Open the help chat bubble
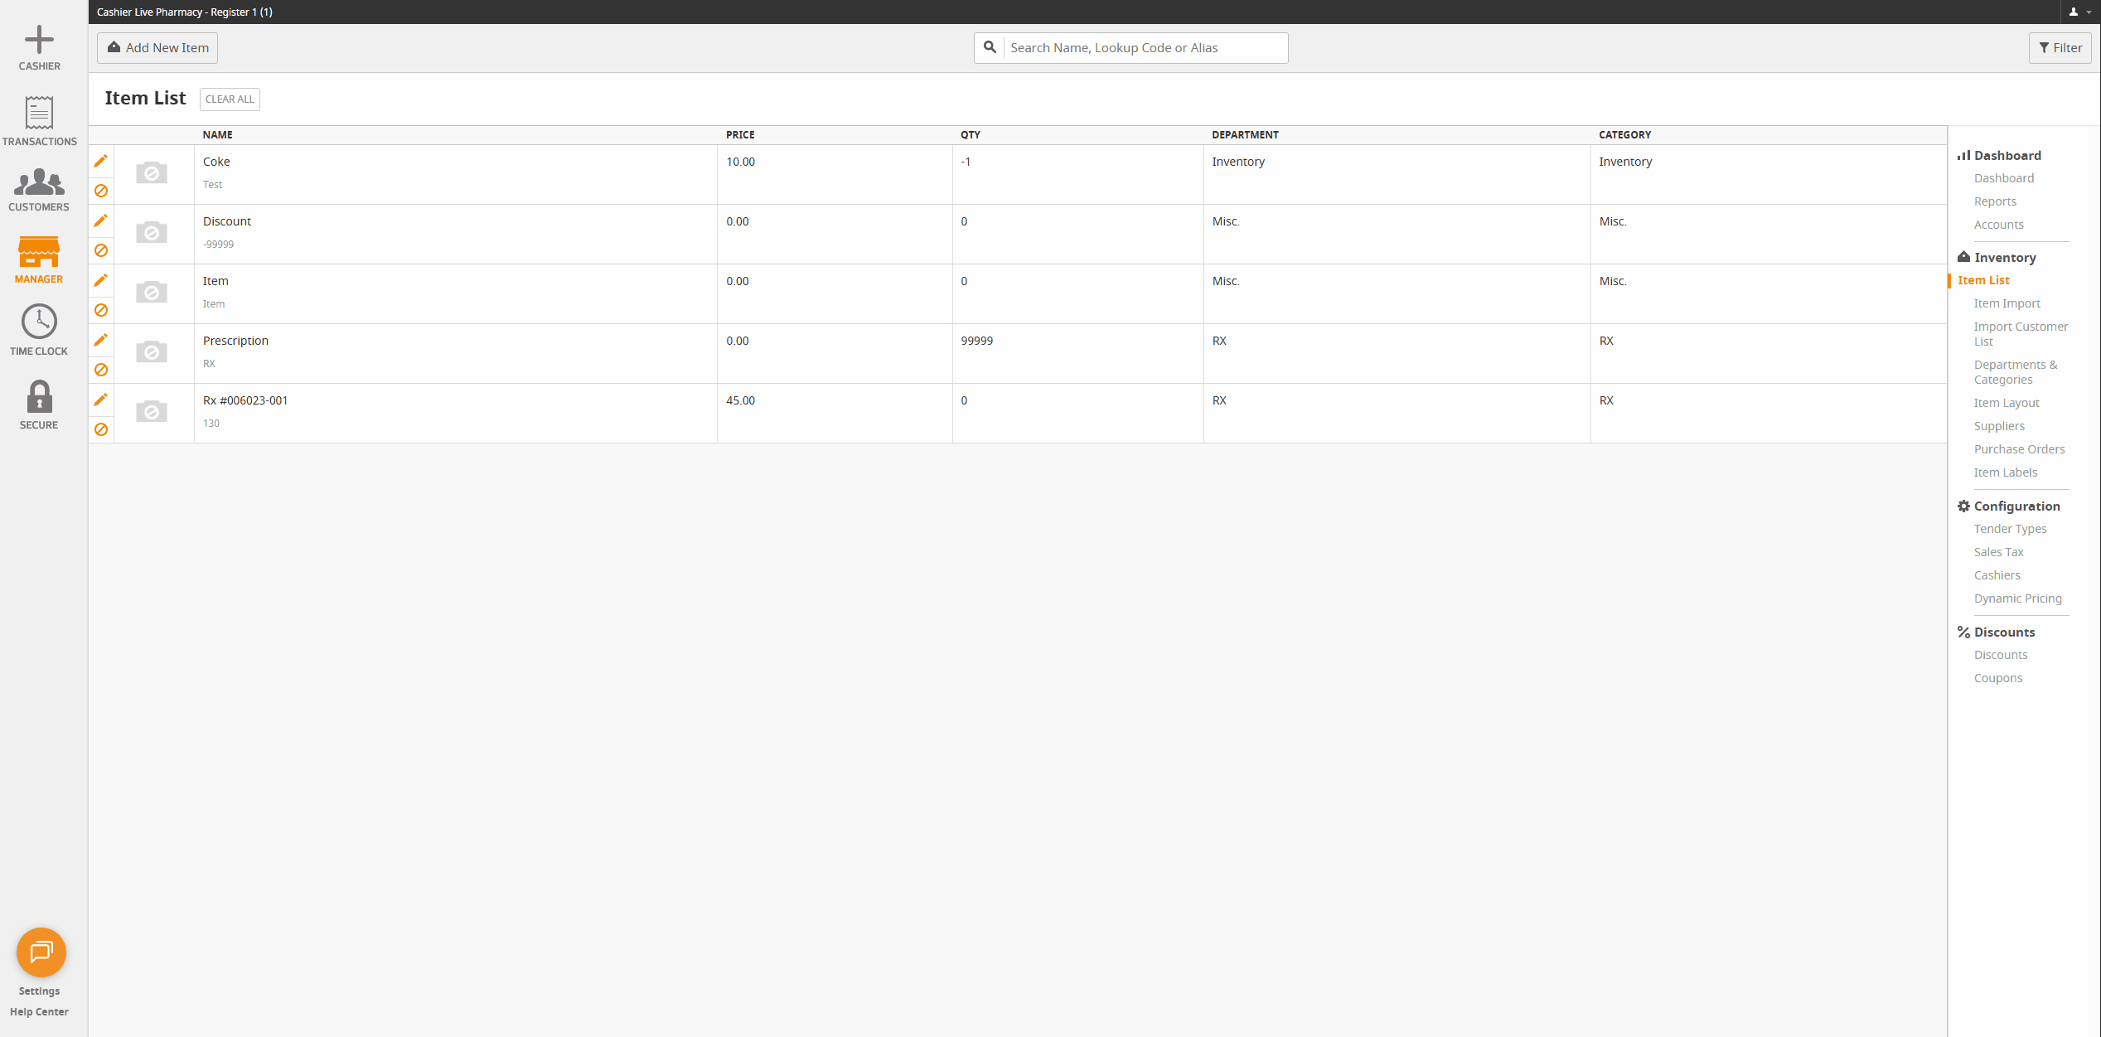 point(41,952)
